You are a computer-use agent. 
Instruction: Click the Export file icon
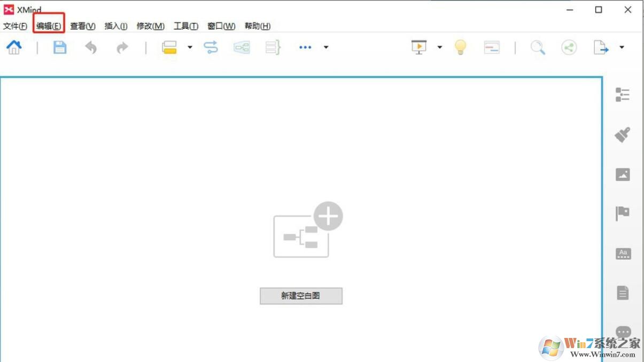(x=602, y=47)
